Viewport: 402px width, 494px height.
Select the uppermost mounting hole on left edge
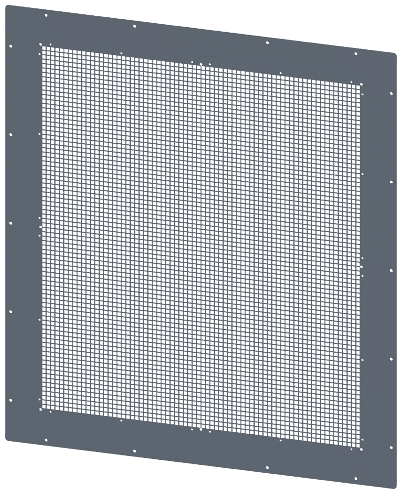(x=10, y=46)
